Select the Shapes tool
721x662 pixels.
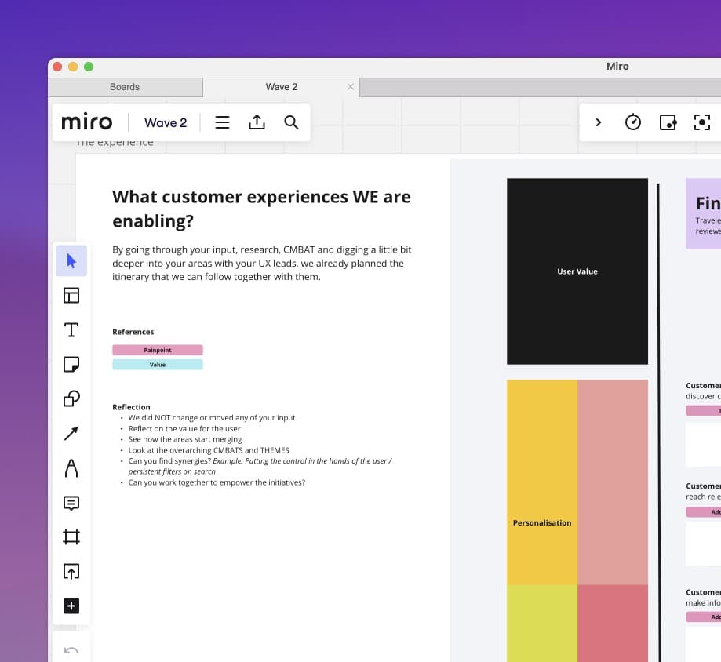click(71, 398)
